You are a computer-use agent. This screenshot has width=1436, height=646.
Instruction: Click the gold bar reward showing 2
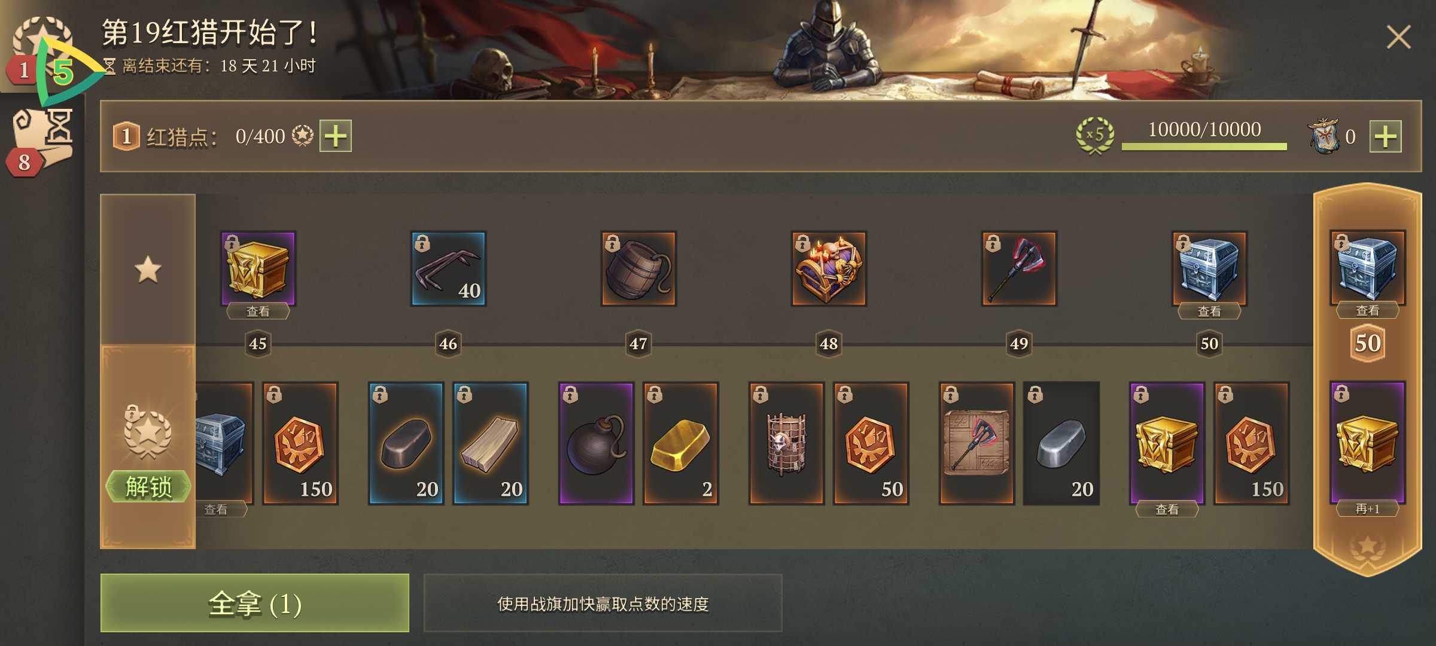click(x=681, y=443)
